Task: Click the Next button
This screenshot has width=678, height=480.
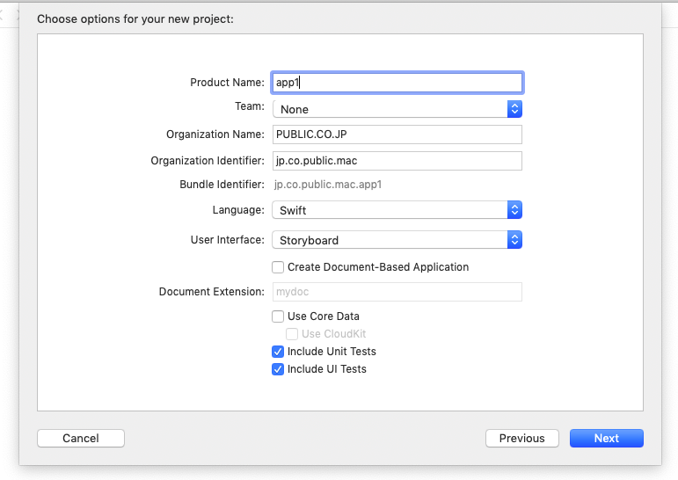Action: 606,438
